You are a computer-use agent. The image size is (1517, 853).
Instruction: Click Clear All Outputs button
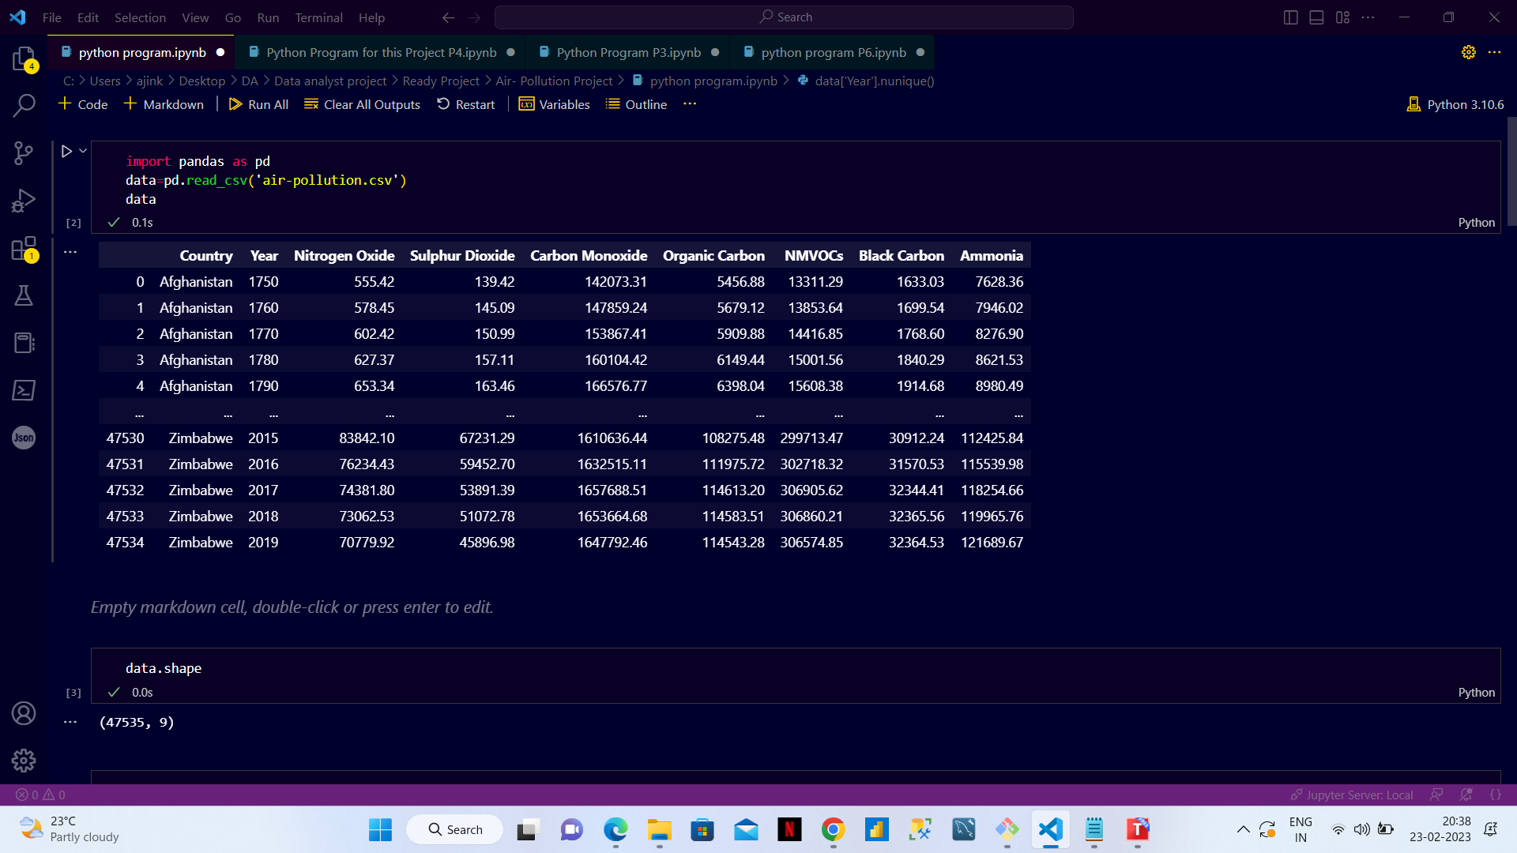point(362,104)
